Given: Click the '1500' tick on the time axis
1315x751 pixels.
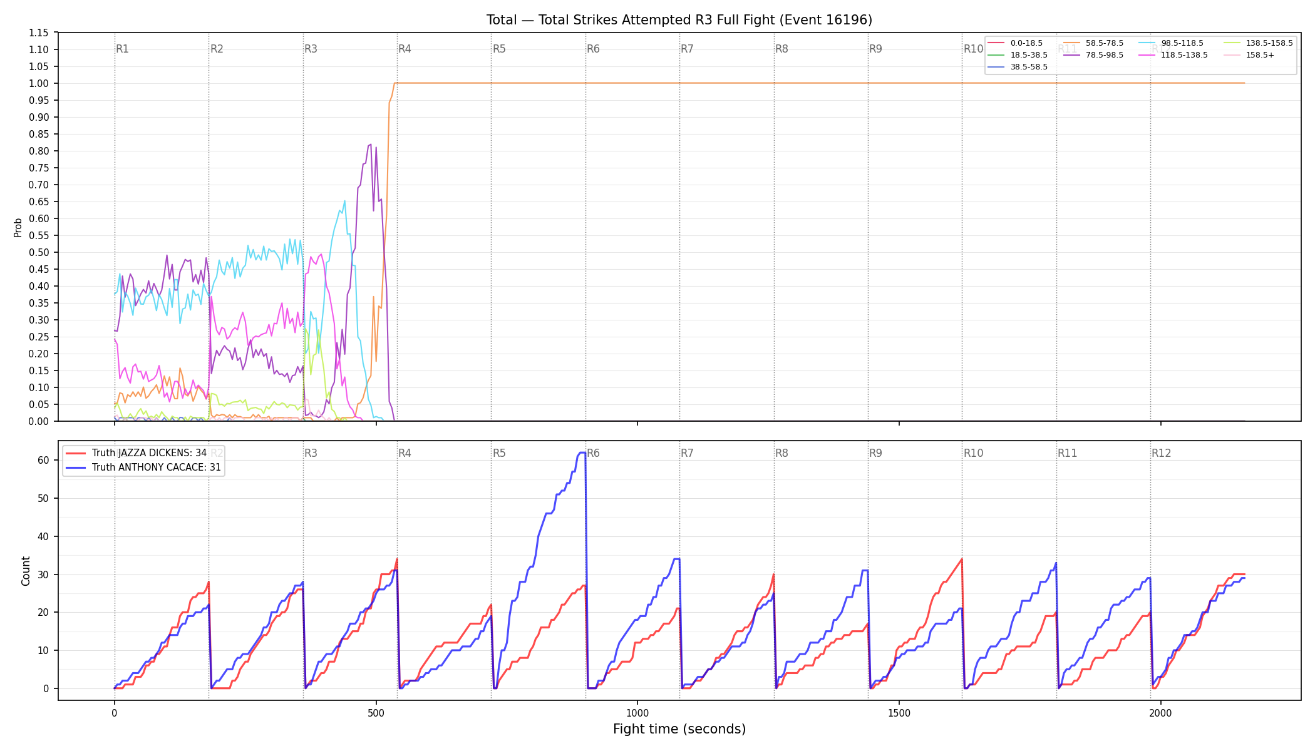Looking at the screenshot, I should point(899,713).
